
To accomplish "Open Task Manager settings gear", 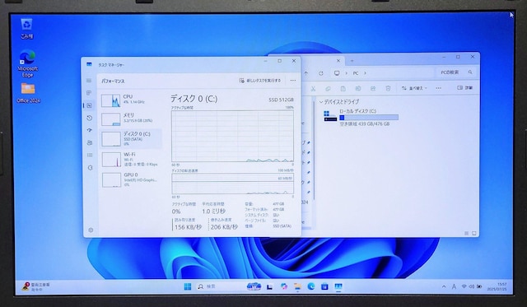I will (91, 230).
